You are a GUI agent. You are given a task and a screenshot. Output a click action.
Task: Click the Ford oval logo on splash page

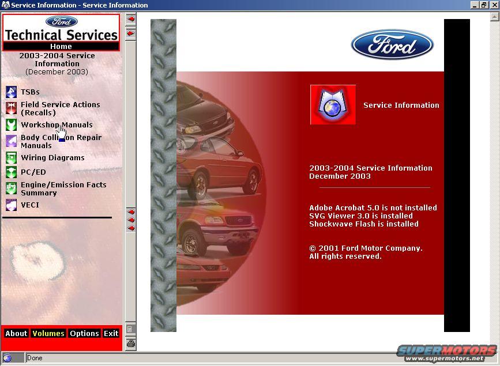(x=392, y=44)
